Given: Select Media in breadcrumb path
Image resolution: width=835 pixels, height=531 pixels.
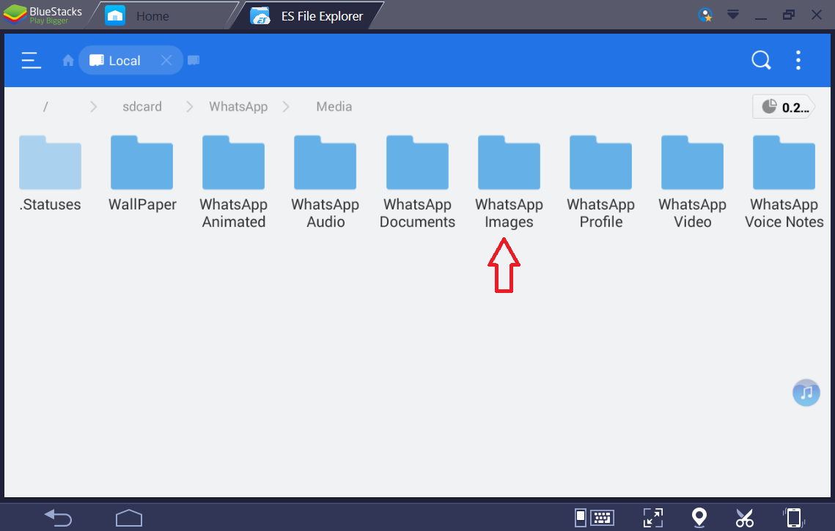Looking at the screenshot, I should coord(334,106).
